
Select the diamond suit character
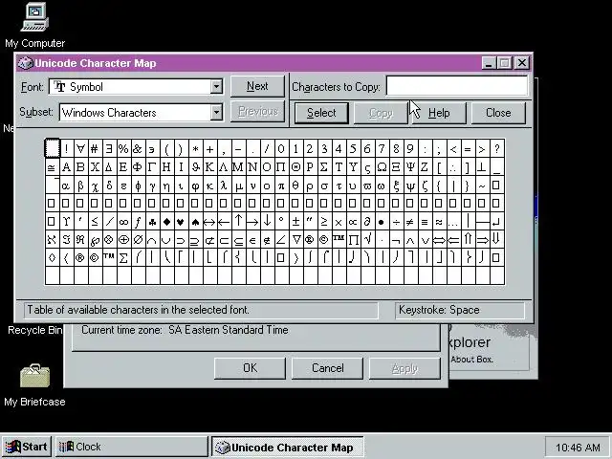pyautogui.click(x=167, y=222)
